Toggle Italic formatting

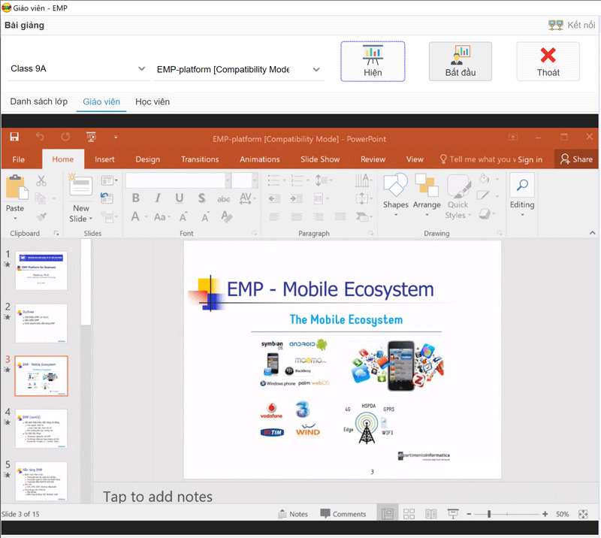[x=158, y=198]
